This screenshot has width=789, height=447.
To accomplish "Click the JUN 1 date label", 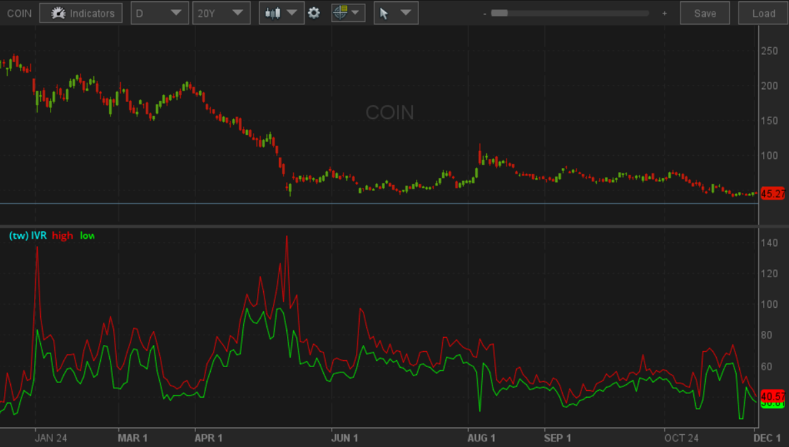I will pyautogui.click(x=345, y=438).
